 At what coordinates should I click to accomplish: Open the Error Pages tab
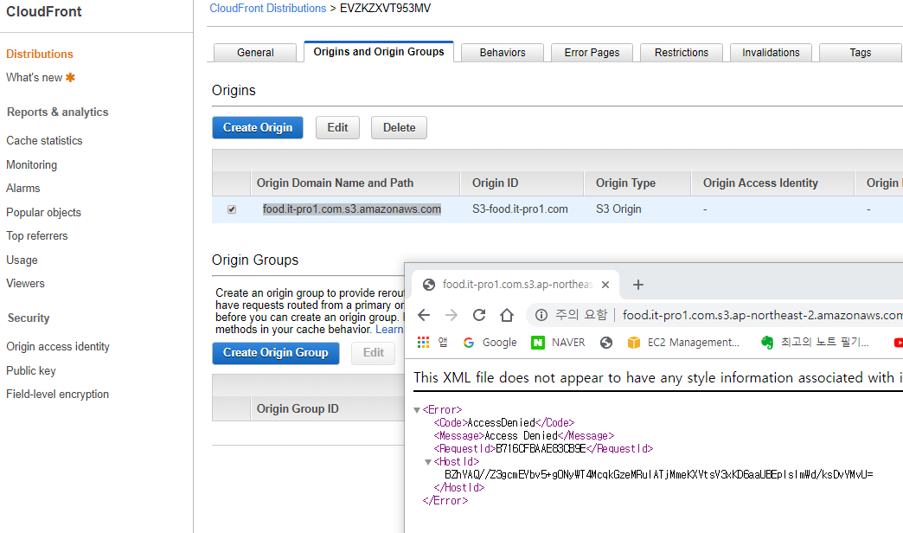click(592, 53)
